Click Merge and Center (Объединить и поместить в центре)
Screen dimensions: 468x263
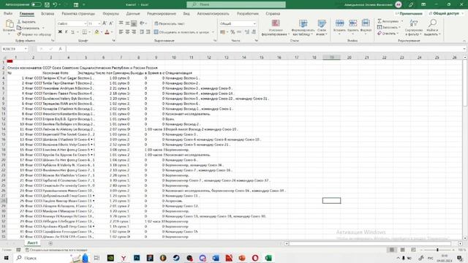(181, 32)
